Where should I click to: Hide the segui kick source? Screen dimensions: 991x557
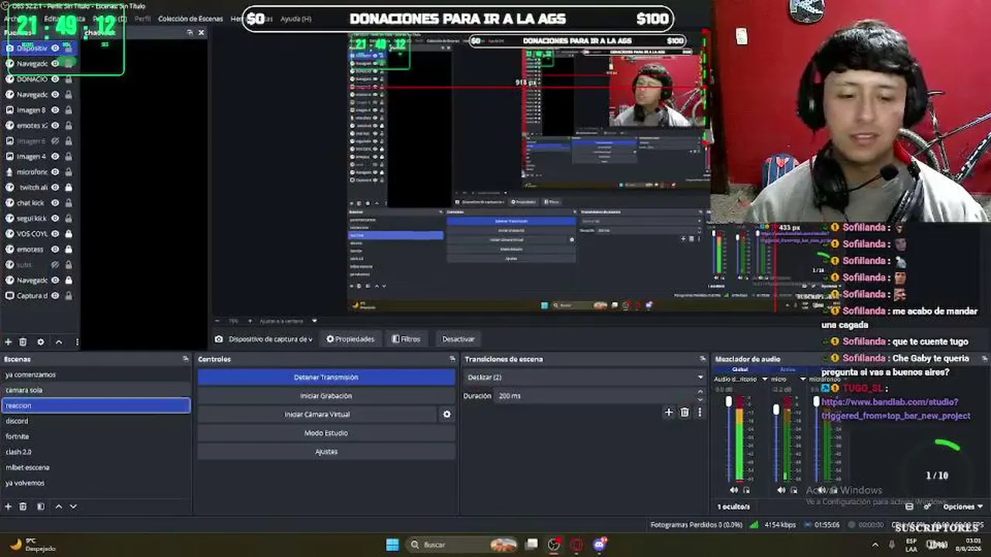coord(55,218)
